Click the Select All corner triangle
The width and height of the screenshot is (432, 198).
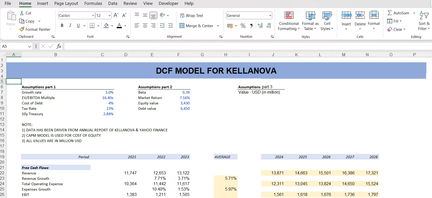coord(3,55)
